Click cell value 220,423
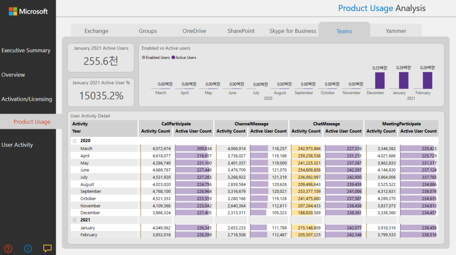Viewport: 456px width, 255px height. click(x=429, y=148)
